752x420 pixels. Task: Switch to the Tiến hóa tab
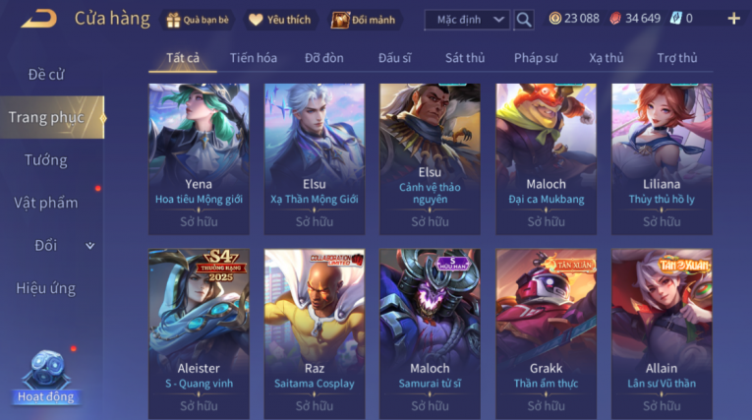[x=254, y=58]
